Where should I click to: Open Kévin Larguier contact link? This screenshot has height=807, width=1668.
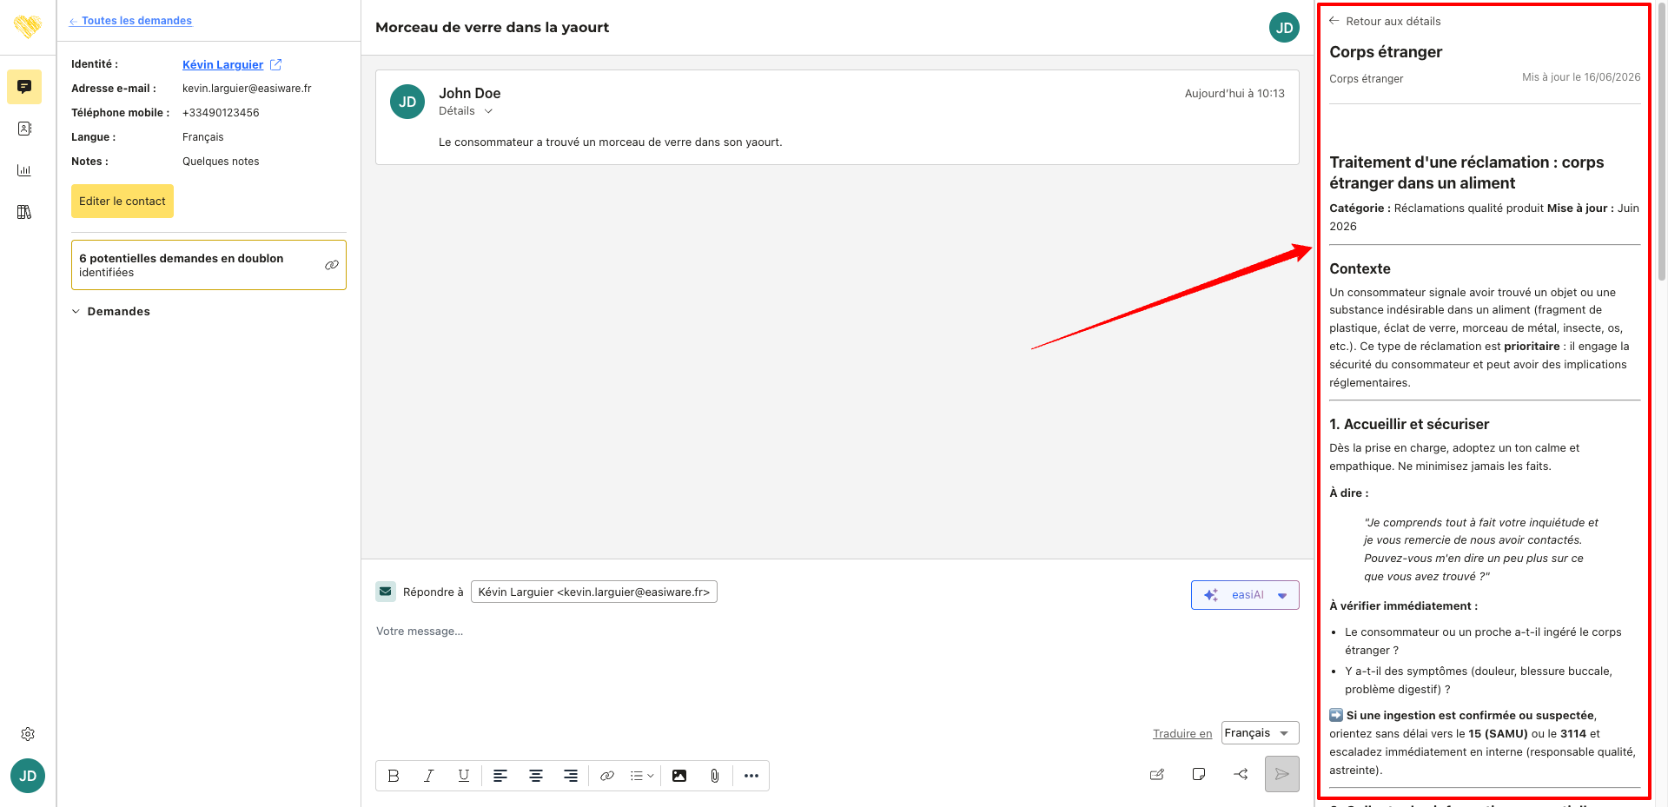tap(222, 64)
